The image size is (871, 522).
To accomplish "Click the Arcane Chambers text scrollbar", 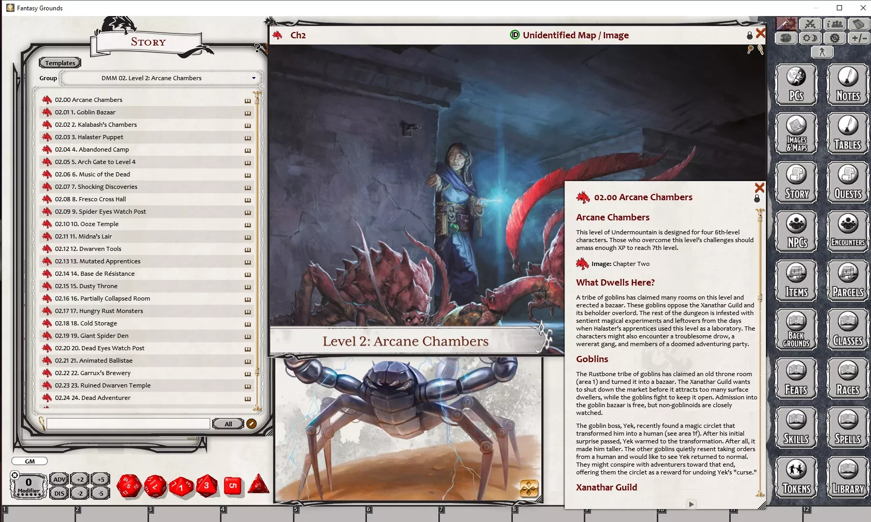I will pyautogui.click(x=760, y=352).
